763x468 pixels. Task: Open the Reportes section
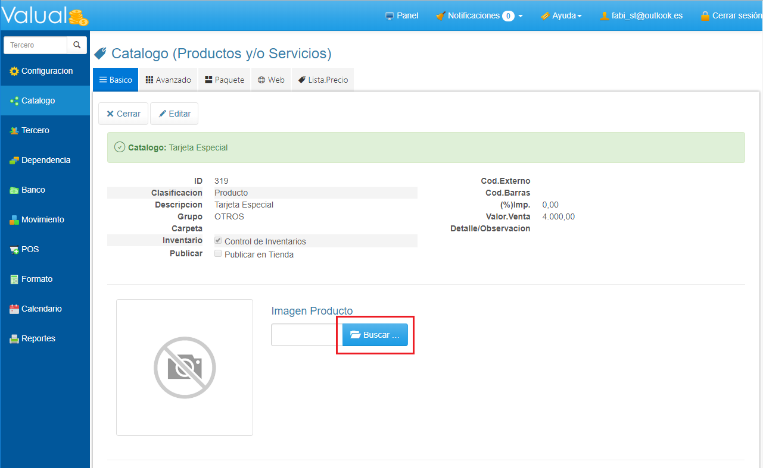click(x=38, y=338)
